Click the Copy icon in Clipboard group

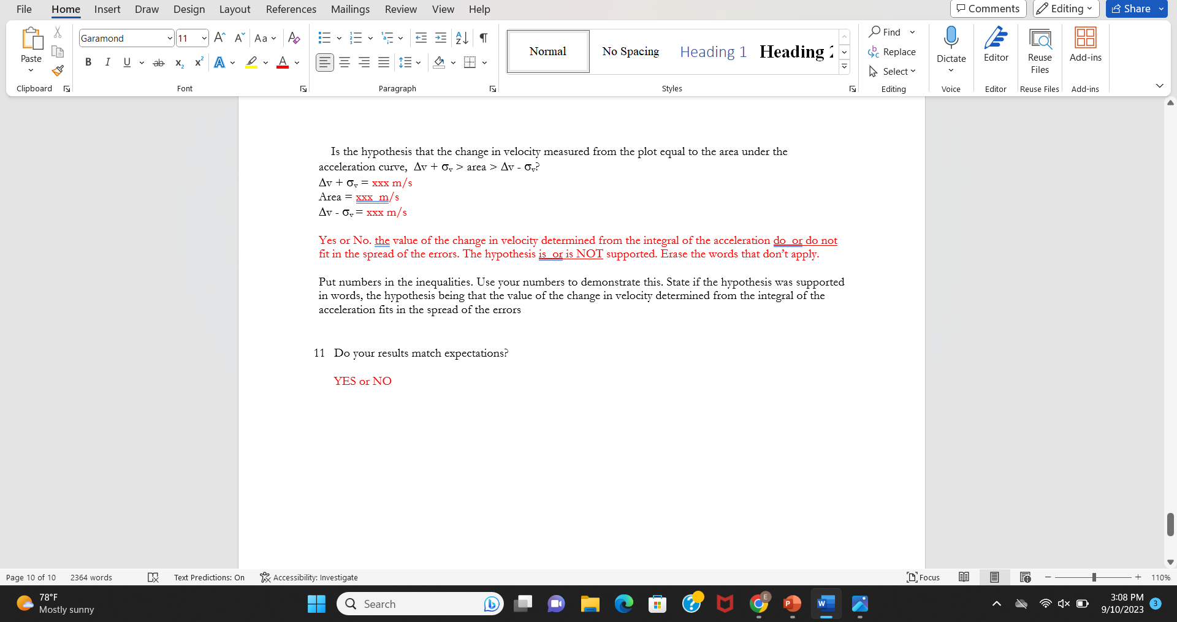coord(58,51)
